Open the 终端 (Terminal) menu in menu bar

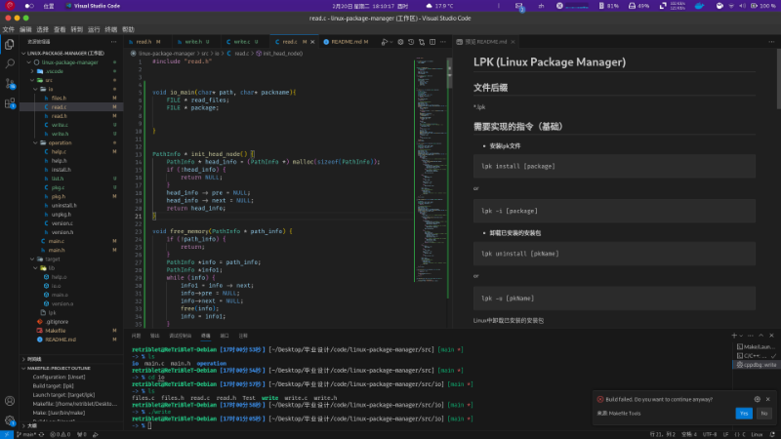(110, 30)
